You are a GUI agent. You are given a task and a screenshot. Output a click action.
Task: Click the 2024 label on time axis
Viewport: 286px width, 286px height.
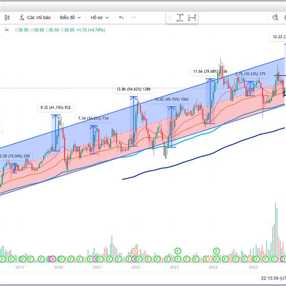pyautogui.click(x=213, y=267)
